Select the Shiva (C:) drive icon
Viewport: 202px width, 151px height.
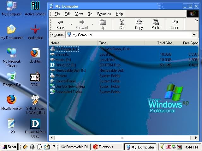point(52,54)
